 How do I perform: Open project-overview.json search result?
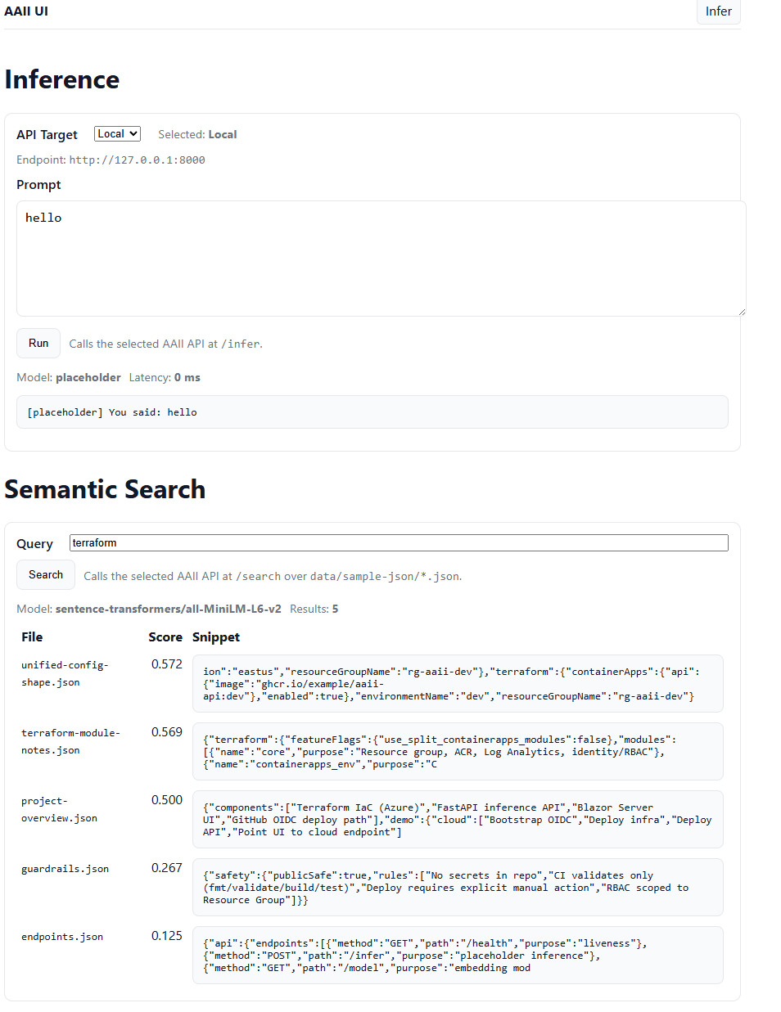tap(59, 808)
